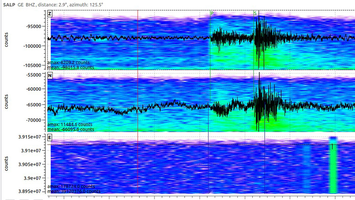The image size is (355, 200).
Task: Click the SALP station name
Action: click(x=9, y=4)
